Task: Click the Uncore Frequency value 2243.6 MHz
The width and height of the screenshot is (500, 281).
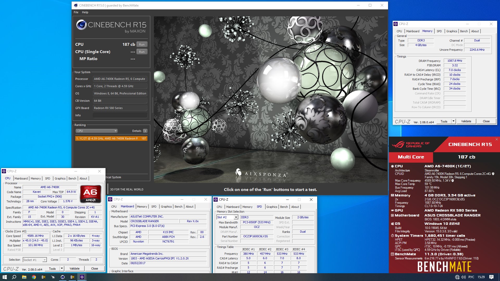Action: pos(477,50)
